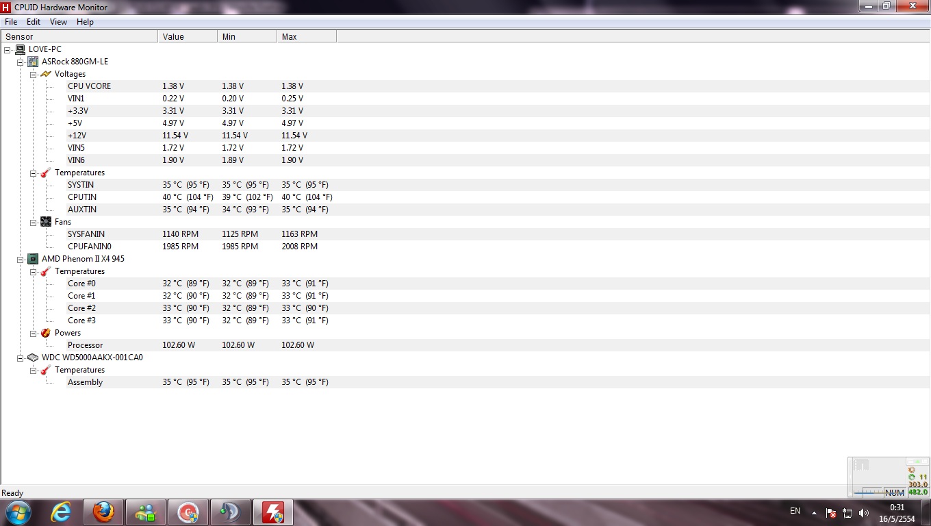This screenshot has height=526, width=931.
Task: Click the Min column header
Action: 247,37
